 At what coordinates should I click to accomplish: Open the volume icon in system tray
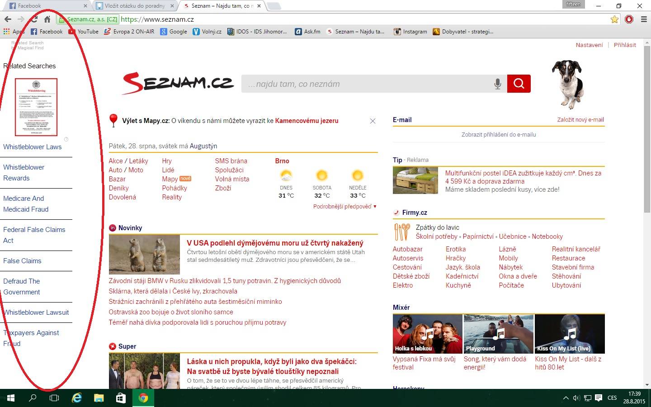(576, 398)
